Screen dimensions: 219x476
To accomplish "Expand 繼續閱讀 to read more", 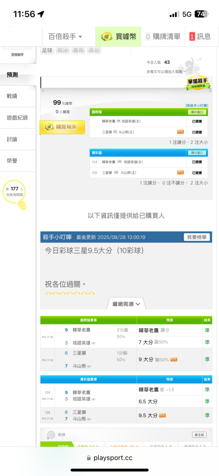I will point(126,304).
